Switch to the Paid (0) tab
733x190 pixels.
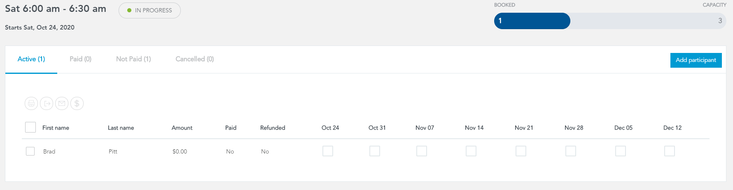(80, 59)
